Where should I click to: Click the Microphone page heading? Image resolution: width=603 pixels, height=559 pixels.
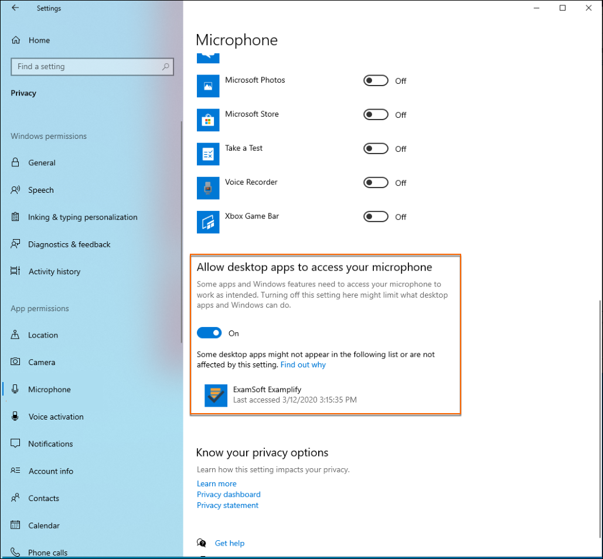(x=237, y=40)
